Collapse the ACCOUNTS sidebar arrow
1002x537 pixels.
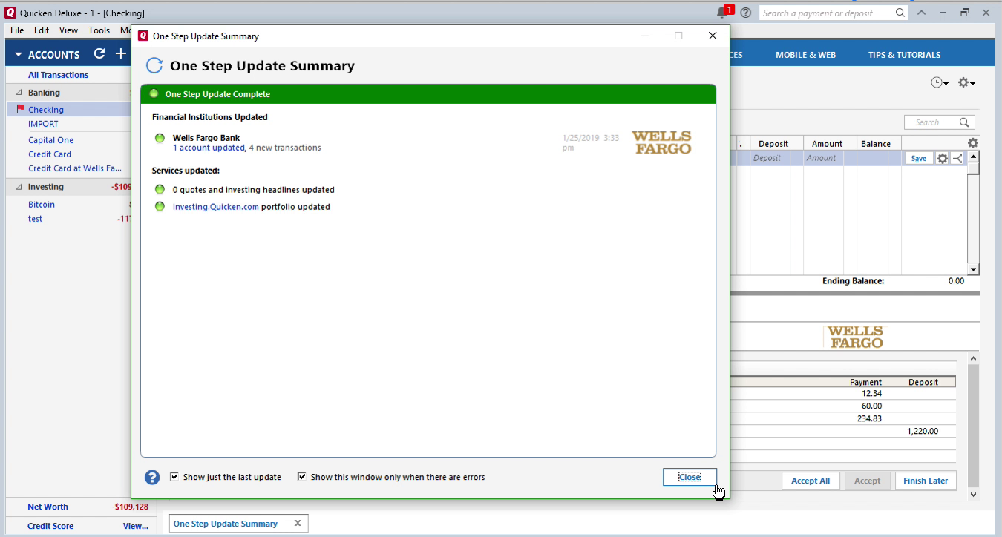(x=19, y=55)
